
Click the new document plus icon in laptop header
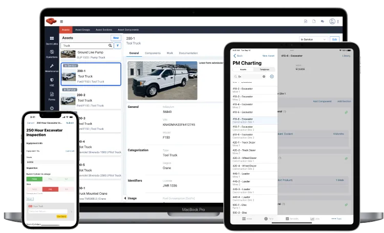tap(305, 21)
